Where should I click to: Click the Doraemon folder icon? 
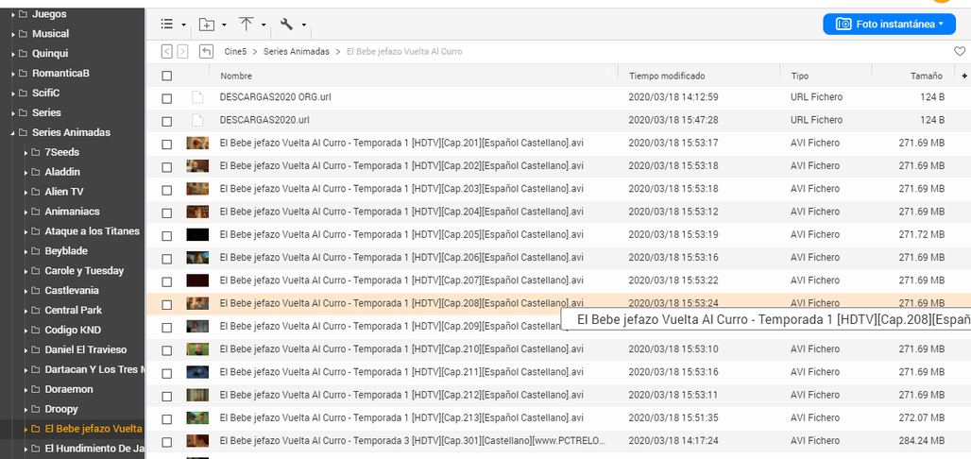pyautogui.click(x=35, y=390)
